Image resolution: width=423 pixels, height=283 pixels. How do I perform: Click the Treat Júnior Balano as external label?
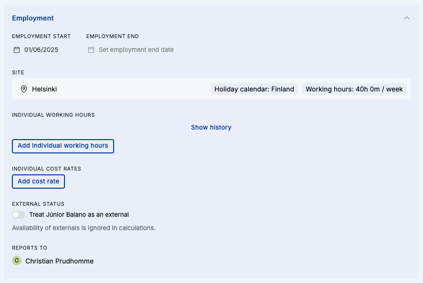pyautogui.click(x=79, y=215)
